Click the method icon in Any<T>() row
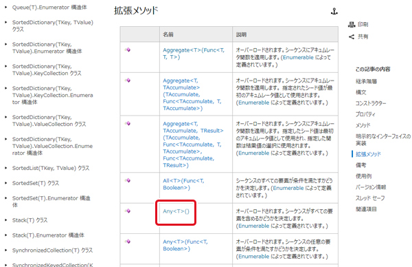This screenshot has width=412, height=267. 128,211
